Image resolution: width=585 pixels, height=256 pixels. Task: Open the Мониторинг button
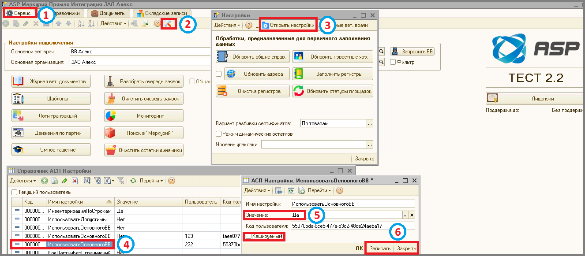(x=144, y=116)
